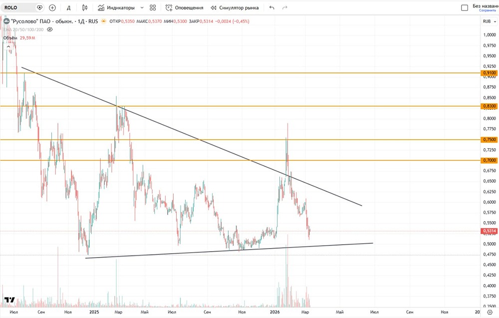
Task: Select the orange 0,7000 price level label
Action: 490,160
